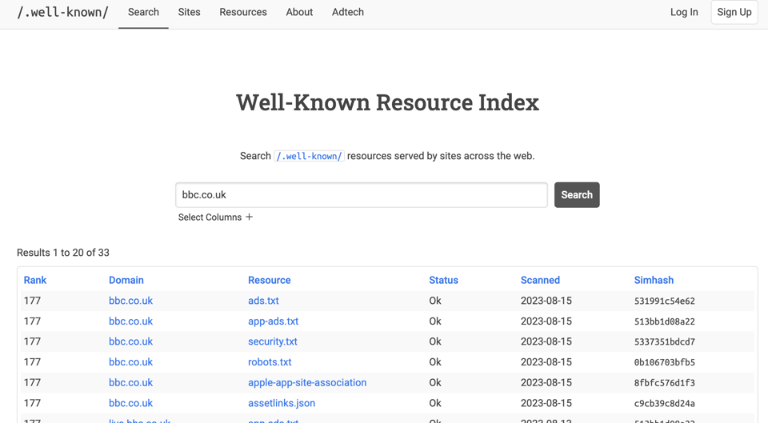Image resolution: width=768 pixels, height=423 pixels.
Task: Open the apple-app-site-association link
Action: tap(307, 382)
